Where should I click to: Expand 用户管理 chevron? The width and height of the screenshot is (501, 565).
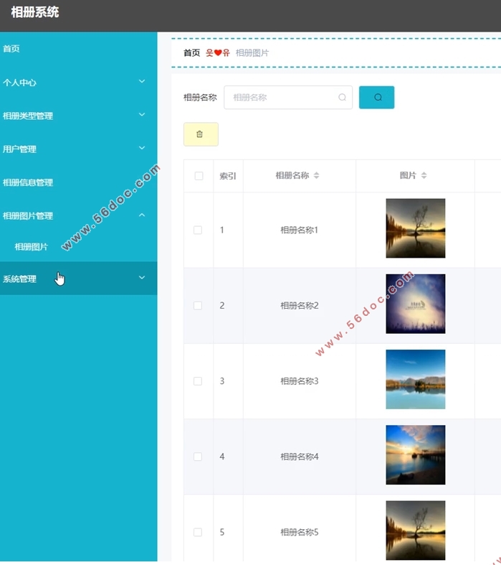point(142,148)
